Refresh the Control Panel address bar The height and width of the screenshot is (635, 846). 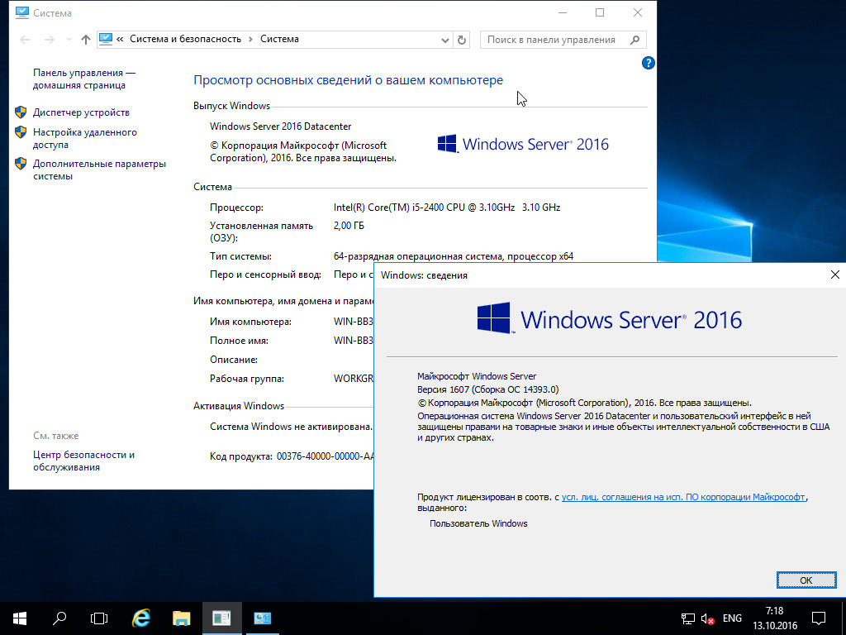(x=462, y=39)
